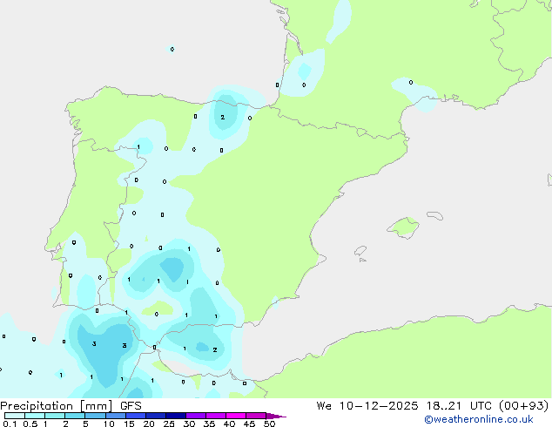
Task: Click the 2 mm value in northern Spain
Action: pyautogui.click(x=223, y=118)
